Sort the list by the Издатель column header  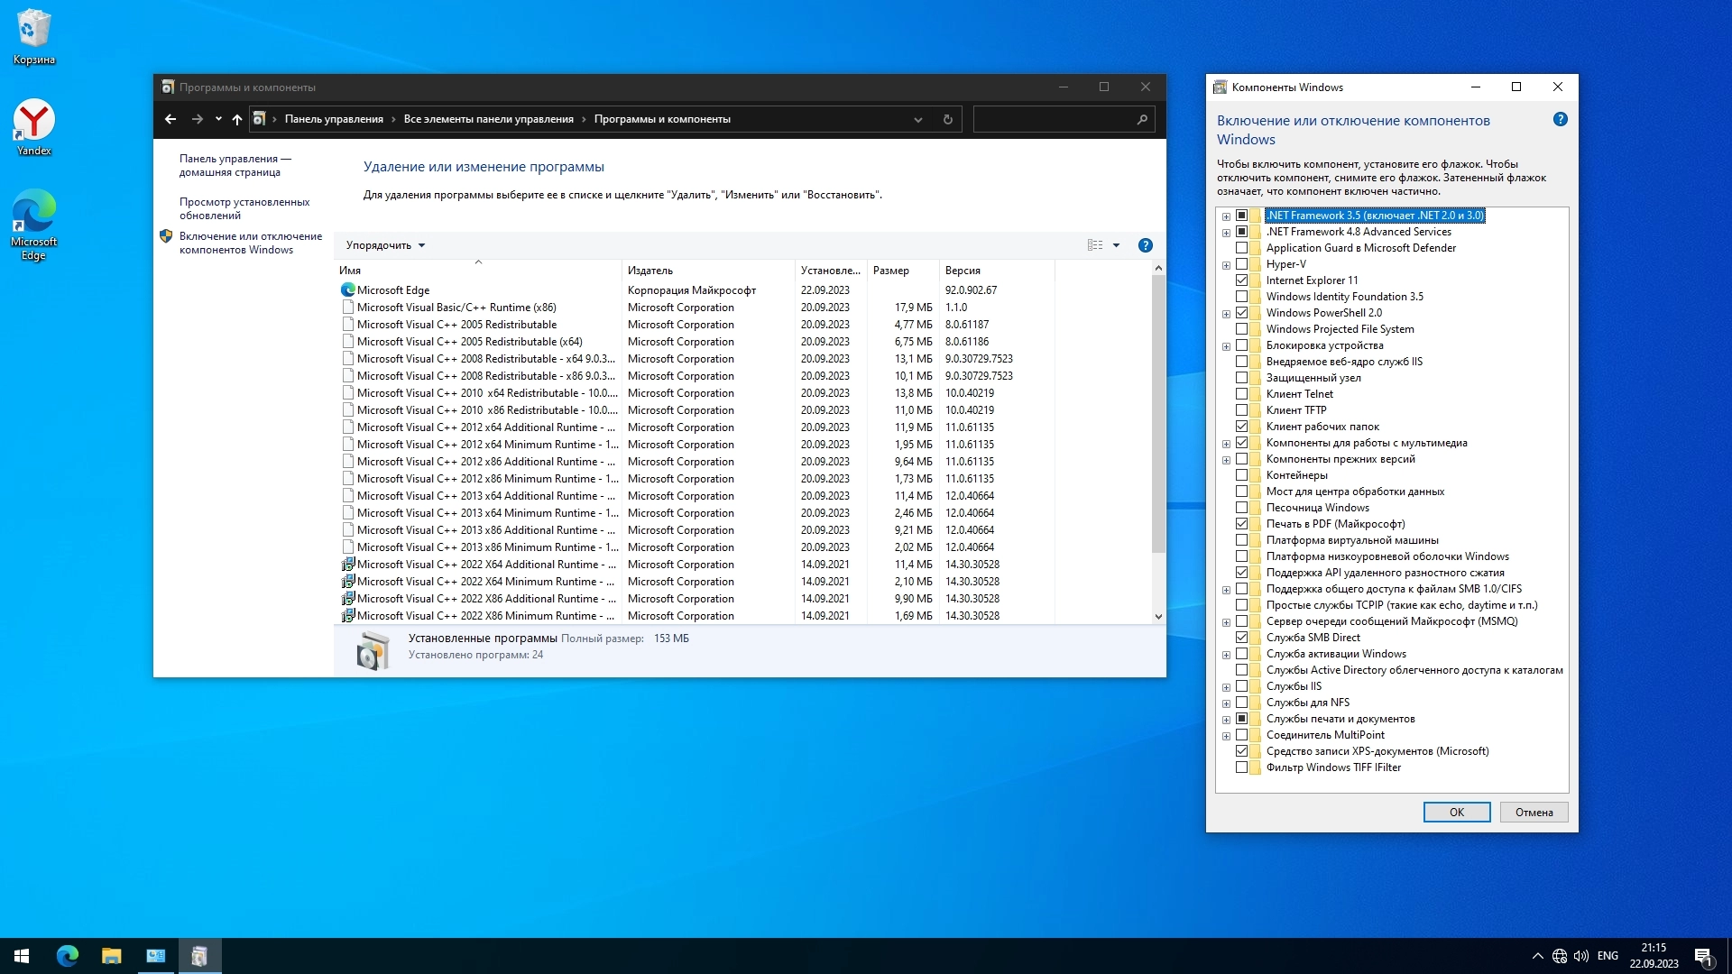coord(650,271)
